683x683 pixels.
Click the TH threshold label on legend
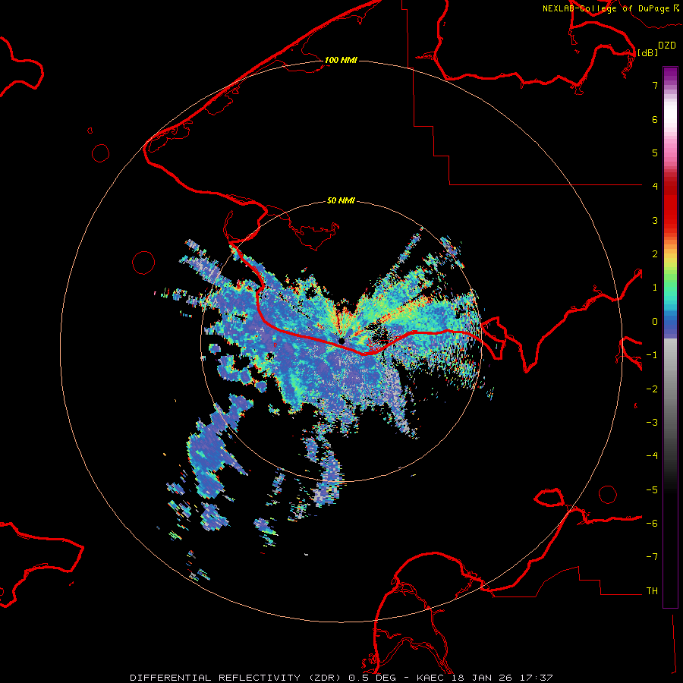(x=652, y=591)
